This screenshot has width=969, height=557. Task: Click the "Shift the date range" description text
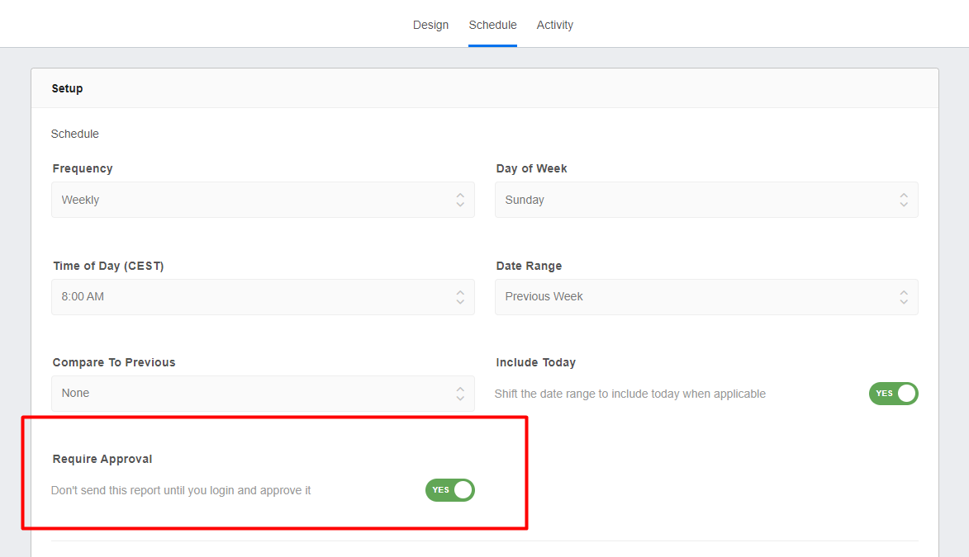(x=629, y=394)
